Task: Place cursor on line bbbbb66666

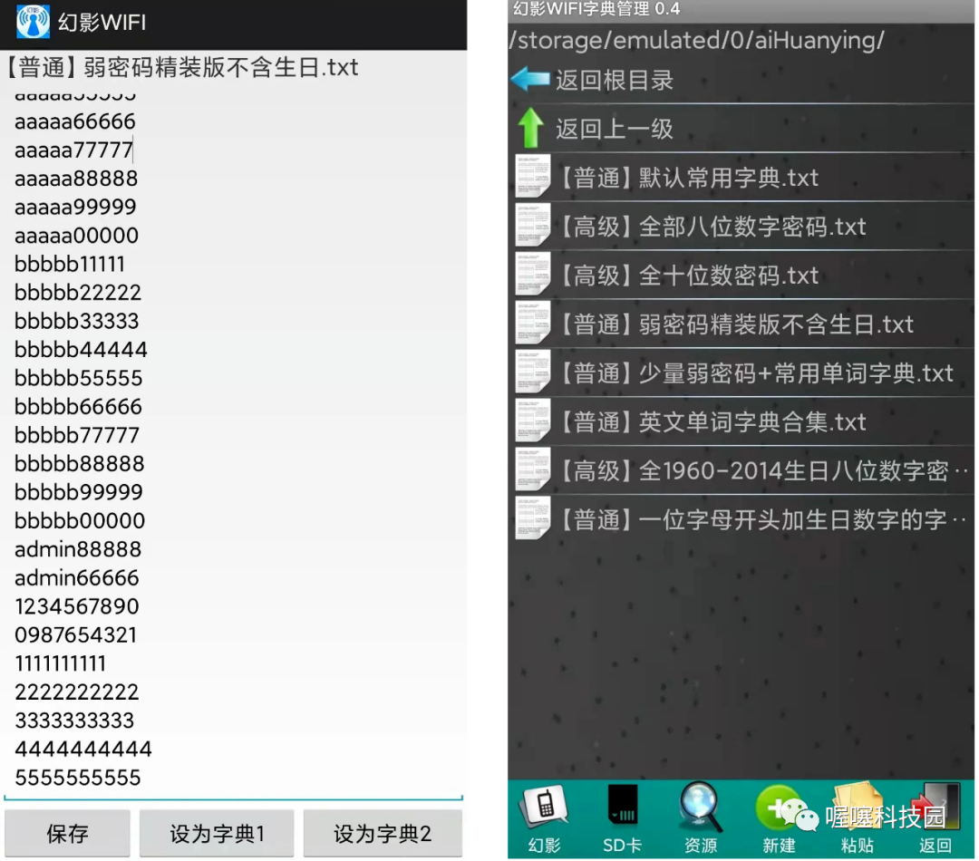Action: coord(78,406)
